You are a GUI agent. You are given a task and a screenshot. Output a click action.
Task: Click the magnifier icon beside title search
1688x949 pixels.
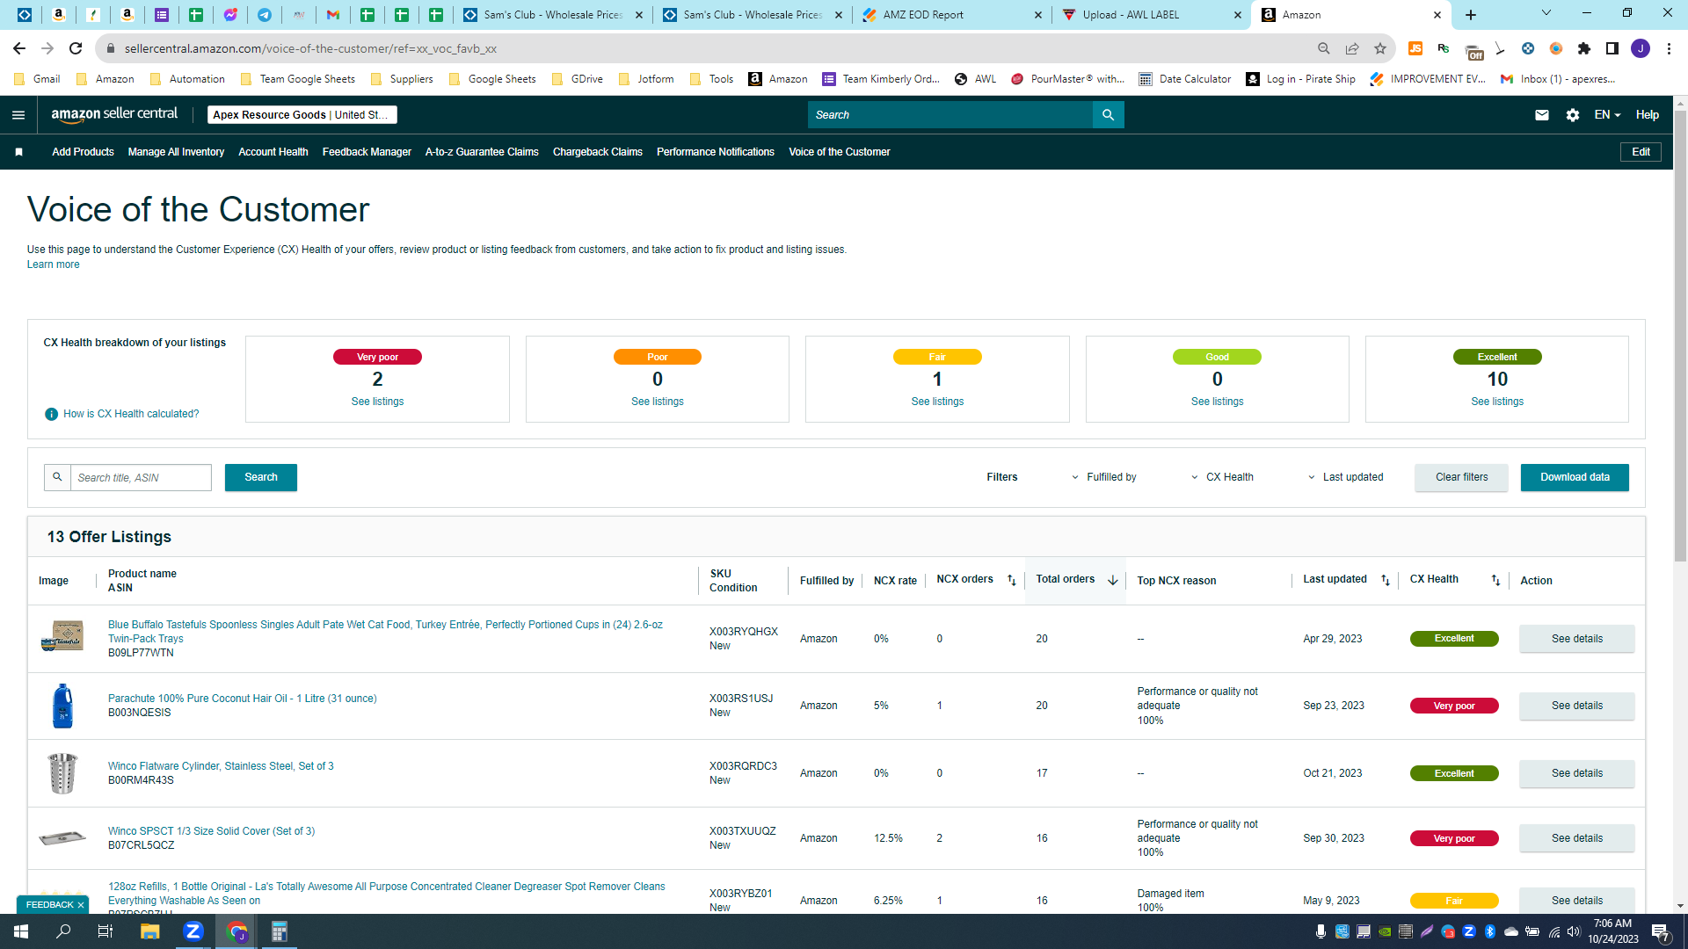click(57, 477)
